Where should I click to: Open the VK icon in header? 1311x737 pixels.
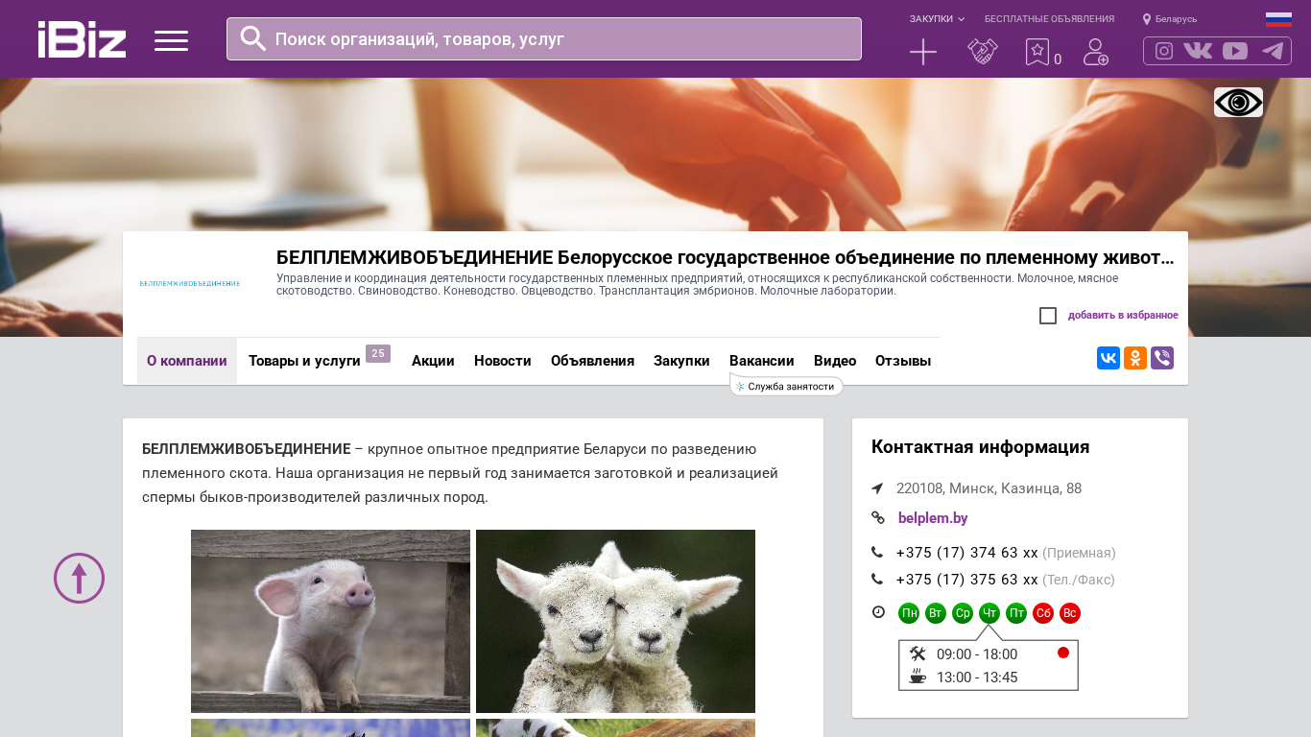click(1198, 51)
